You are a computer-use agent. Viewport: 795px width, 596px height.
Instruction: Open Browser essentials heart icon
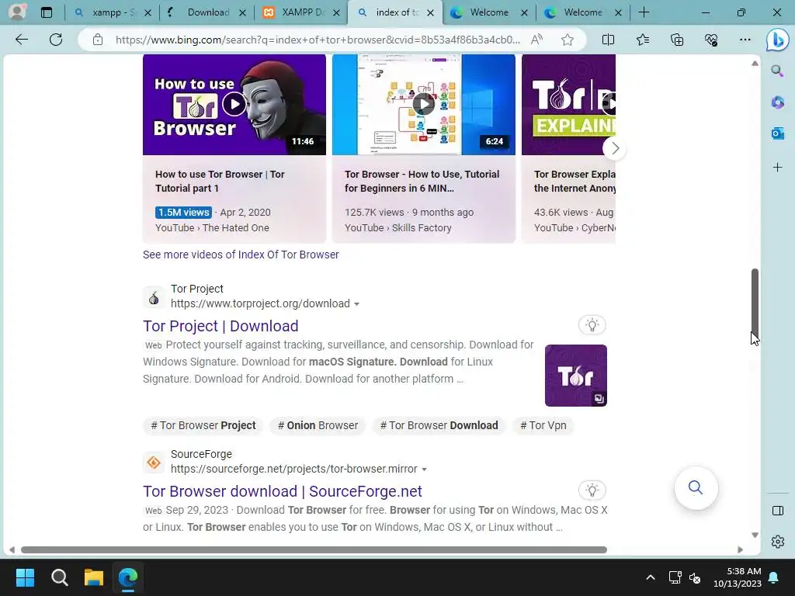(x=711, y=40)
